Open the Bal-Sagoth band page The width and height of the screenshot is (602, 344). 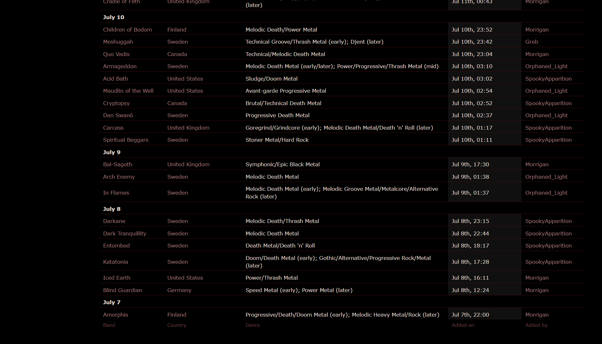pyautogui.click(x=117, y=164)
